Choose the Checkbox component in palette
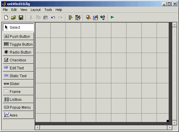Viewport: 179px width, 132px height. tap(18, 60)
